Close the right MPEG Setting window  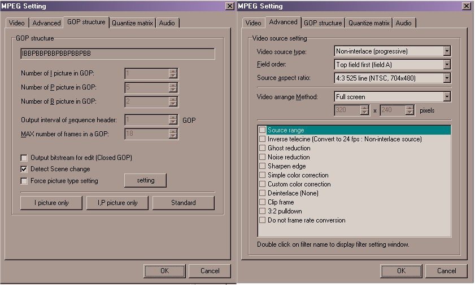pos(466,6)
